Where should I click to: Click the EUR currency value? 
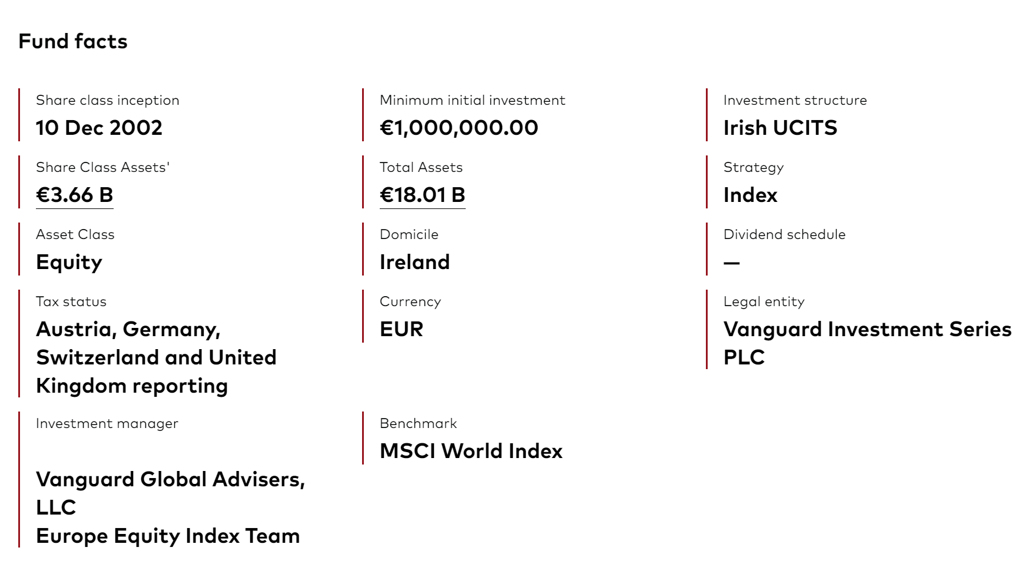(401, 329)
